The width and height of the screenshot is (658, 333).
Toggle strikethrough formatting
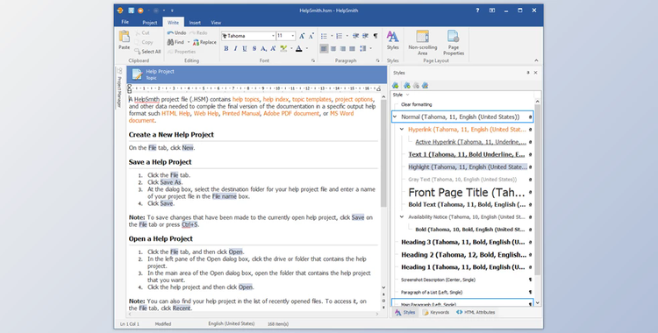(254, 49)
